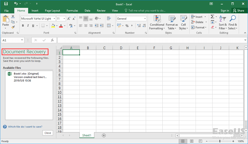The width and height of the screenshot is (248, 144).
Task: Close the Document Recovery pane
Action: coord(47,133)
